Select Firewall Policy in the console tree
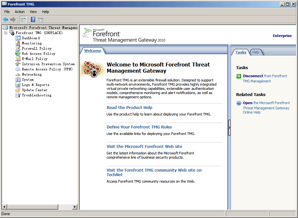Screen dimensions: 298x218 pyautogui.click(x=37, y=48)
